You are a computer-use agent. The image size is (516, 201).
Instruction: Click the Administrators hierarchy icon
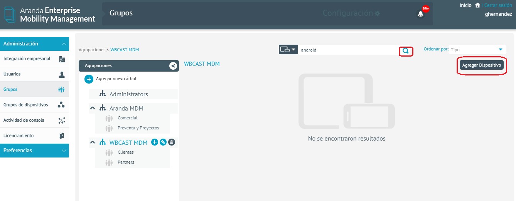tap(103, 94)
